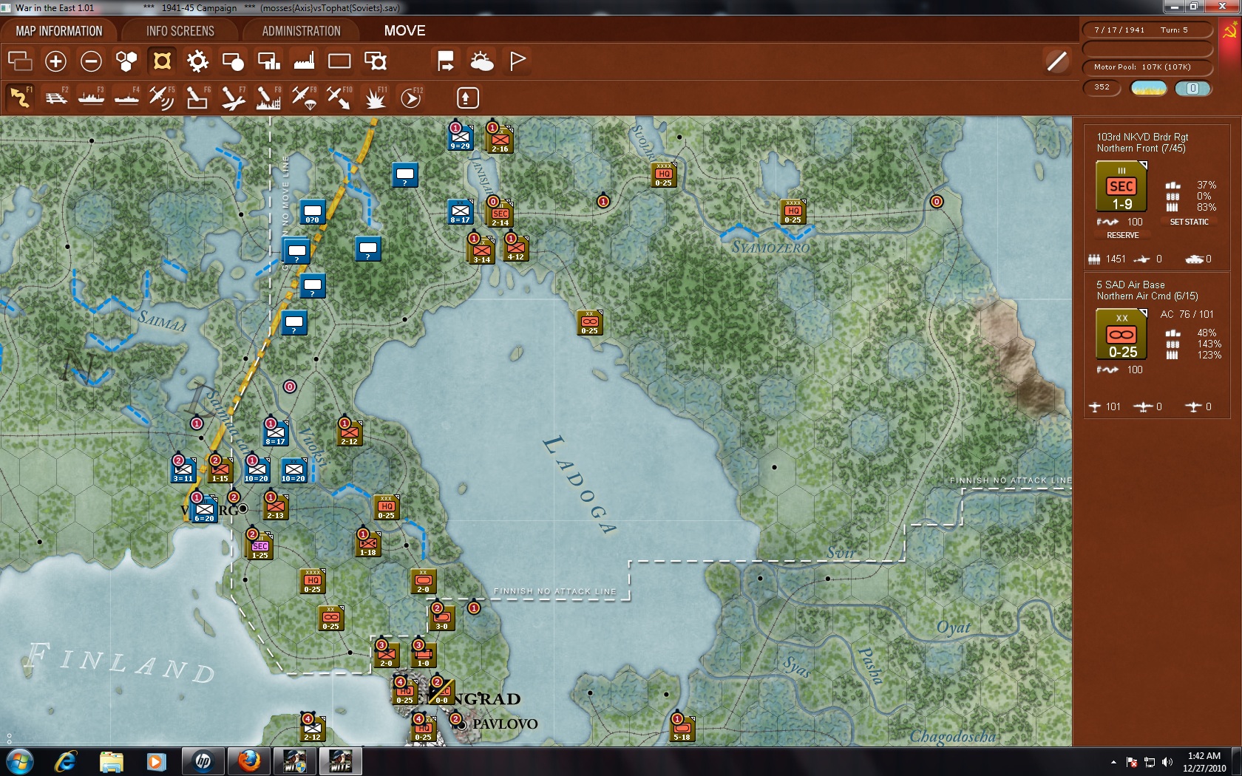Click the diagonal line icon in toolbar
1242x776 pixels.
tap(1056, 61)
